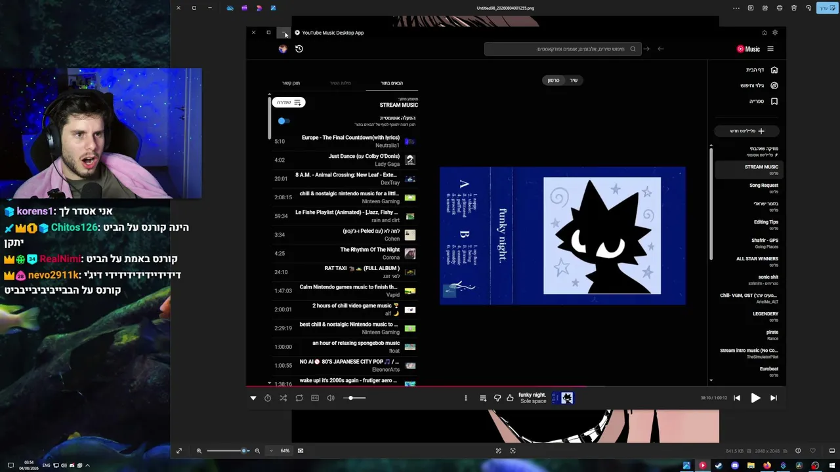The image size is (840, 472).
Task: Enter fullscreen in Photos viewer
Action: click(x=179, y=451)
